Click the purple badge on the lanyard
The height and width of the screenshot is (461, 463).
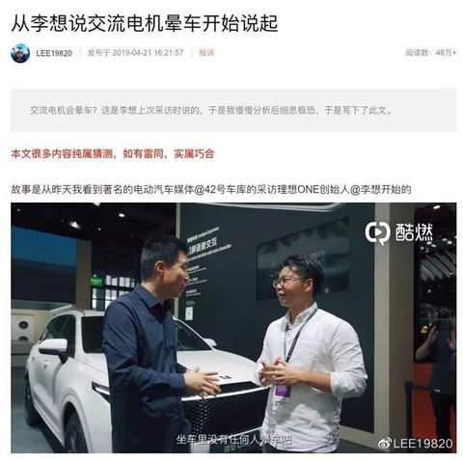[x=283, y=391]
